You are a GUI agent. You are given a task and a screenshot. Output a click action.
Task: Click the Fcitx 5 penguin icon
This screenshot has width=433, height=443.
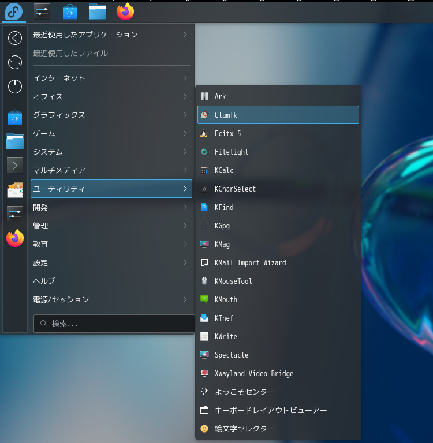tap(204, 133)
